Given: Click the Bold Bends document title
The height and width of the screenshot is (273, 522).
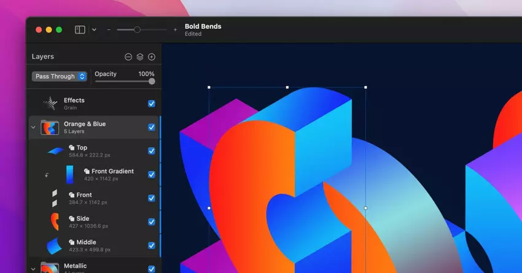Looking at the screenshot, I should [203, 26].
